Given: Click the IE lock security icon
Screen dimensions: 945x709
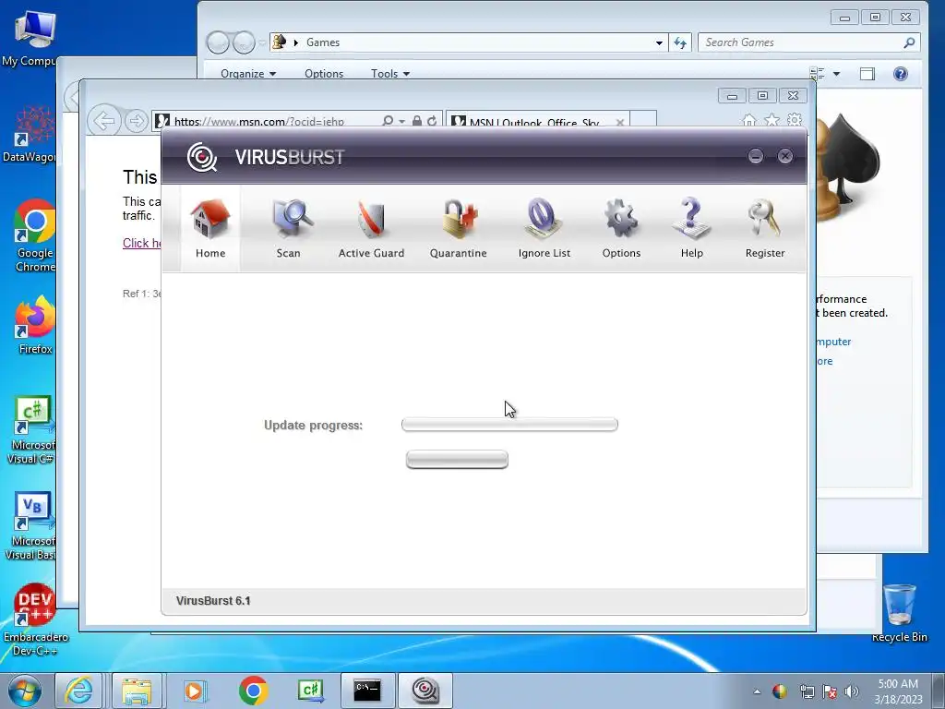Looking at the screenshot, I should point(416,121).
